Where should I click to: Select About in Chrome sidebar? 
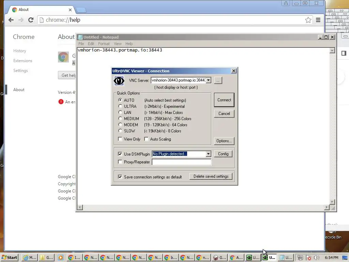pos(19,90)
